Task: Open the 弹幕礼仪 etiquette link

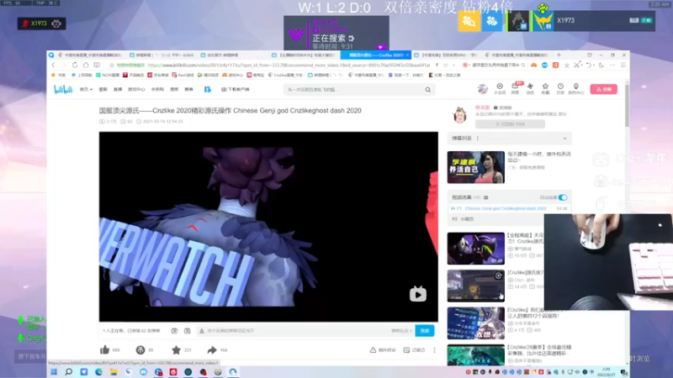Action: pyautogui.click(x=401, y=331)
